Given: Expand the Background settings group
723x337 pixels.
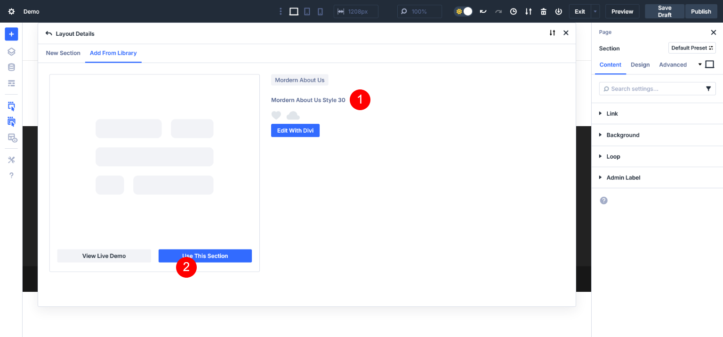Looking at the screenshot, I should [x=657, y=135].
